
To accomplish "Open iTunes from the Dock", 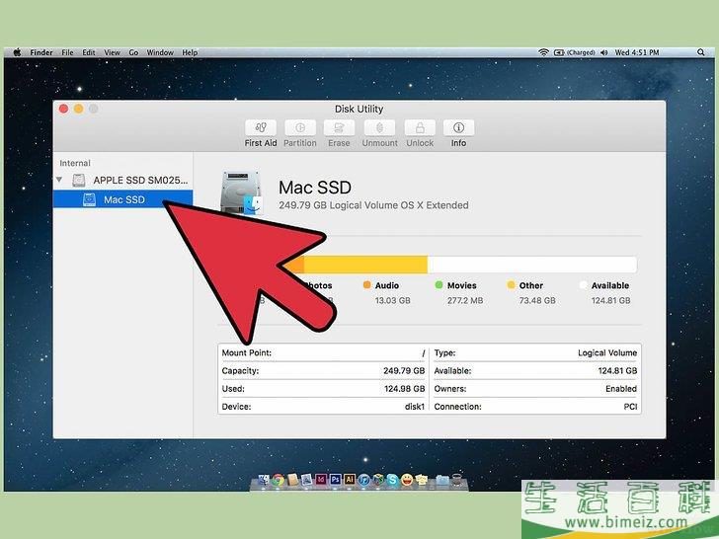I will 364,480.
